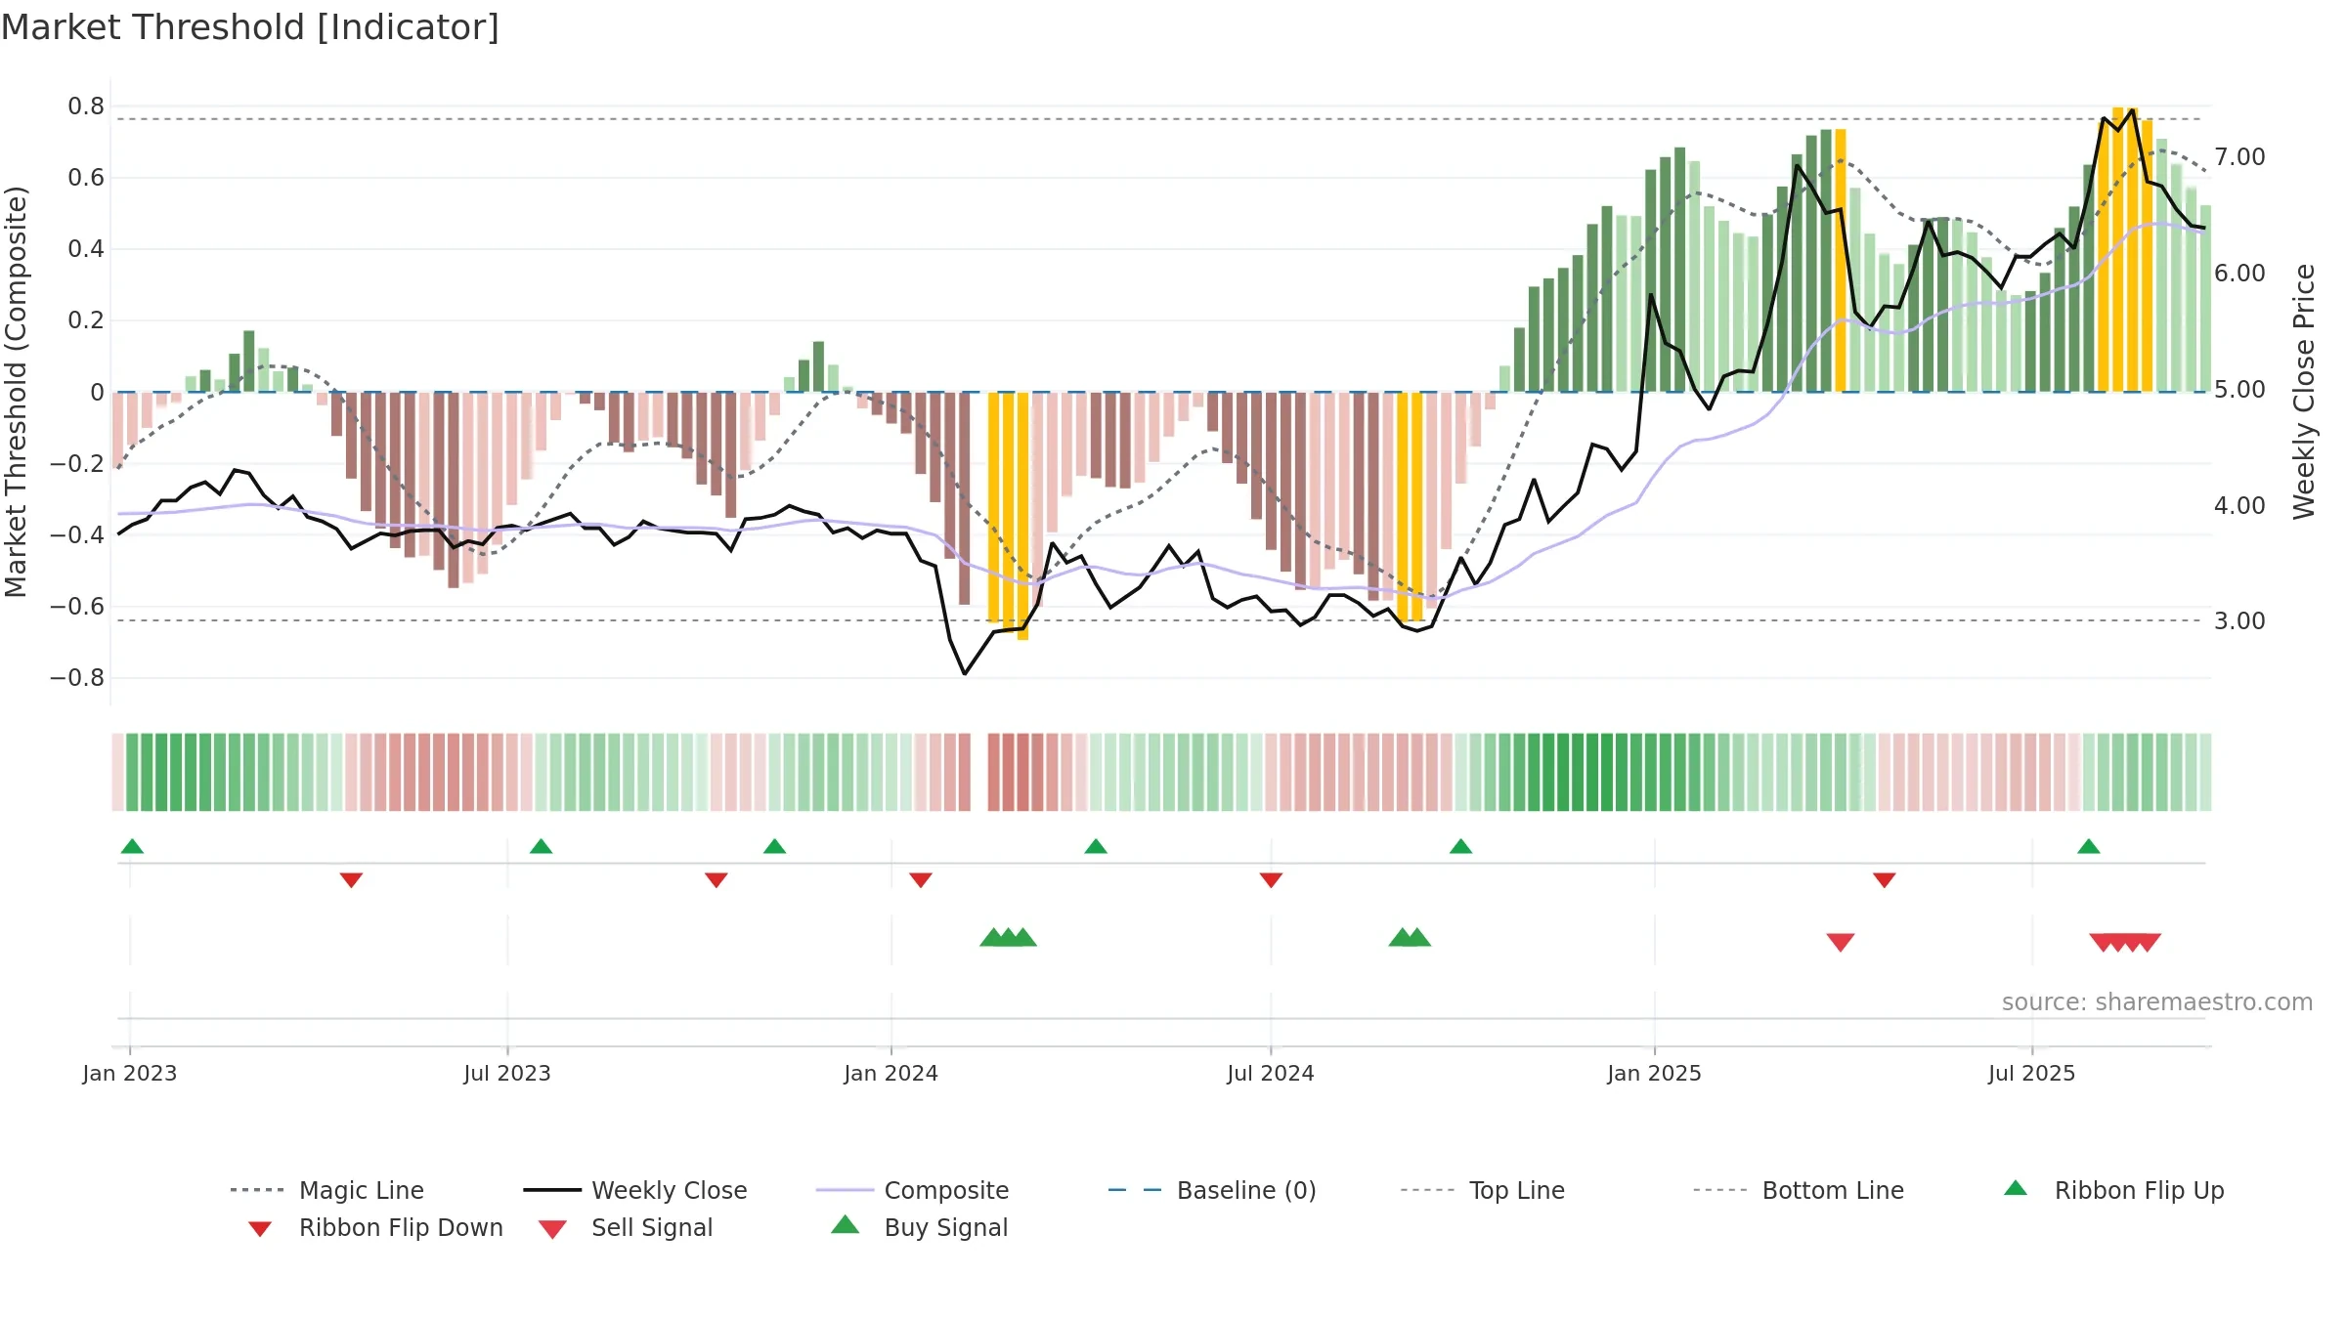The image size is (2346, 1319).
Task: Click the Jan 2024 x-axis label
Action: (891, 1073)
